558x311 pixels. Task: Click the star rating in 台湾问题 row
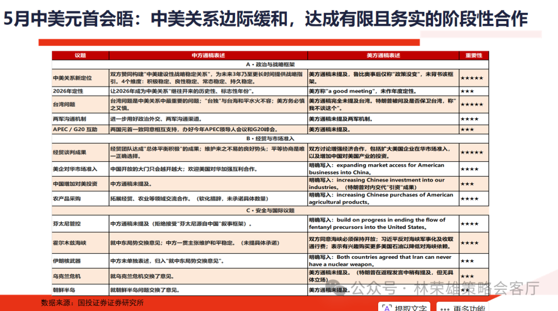point(472,104)
